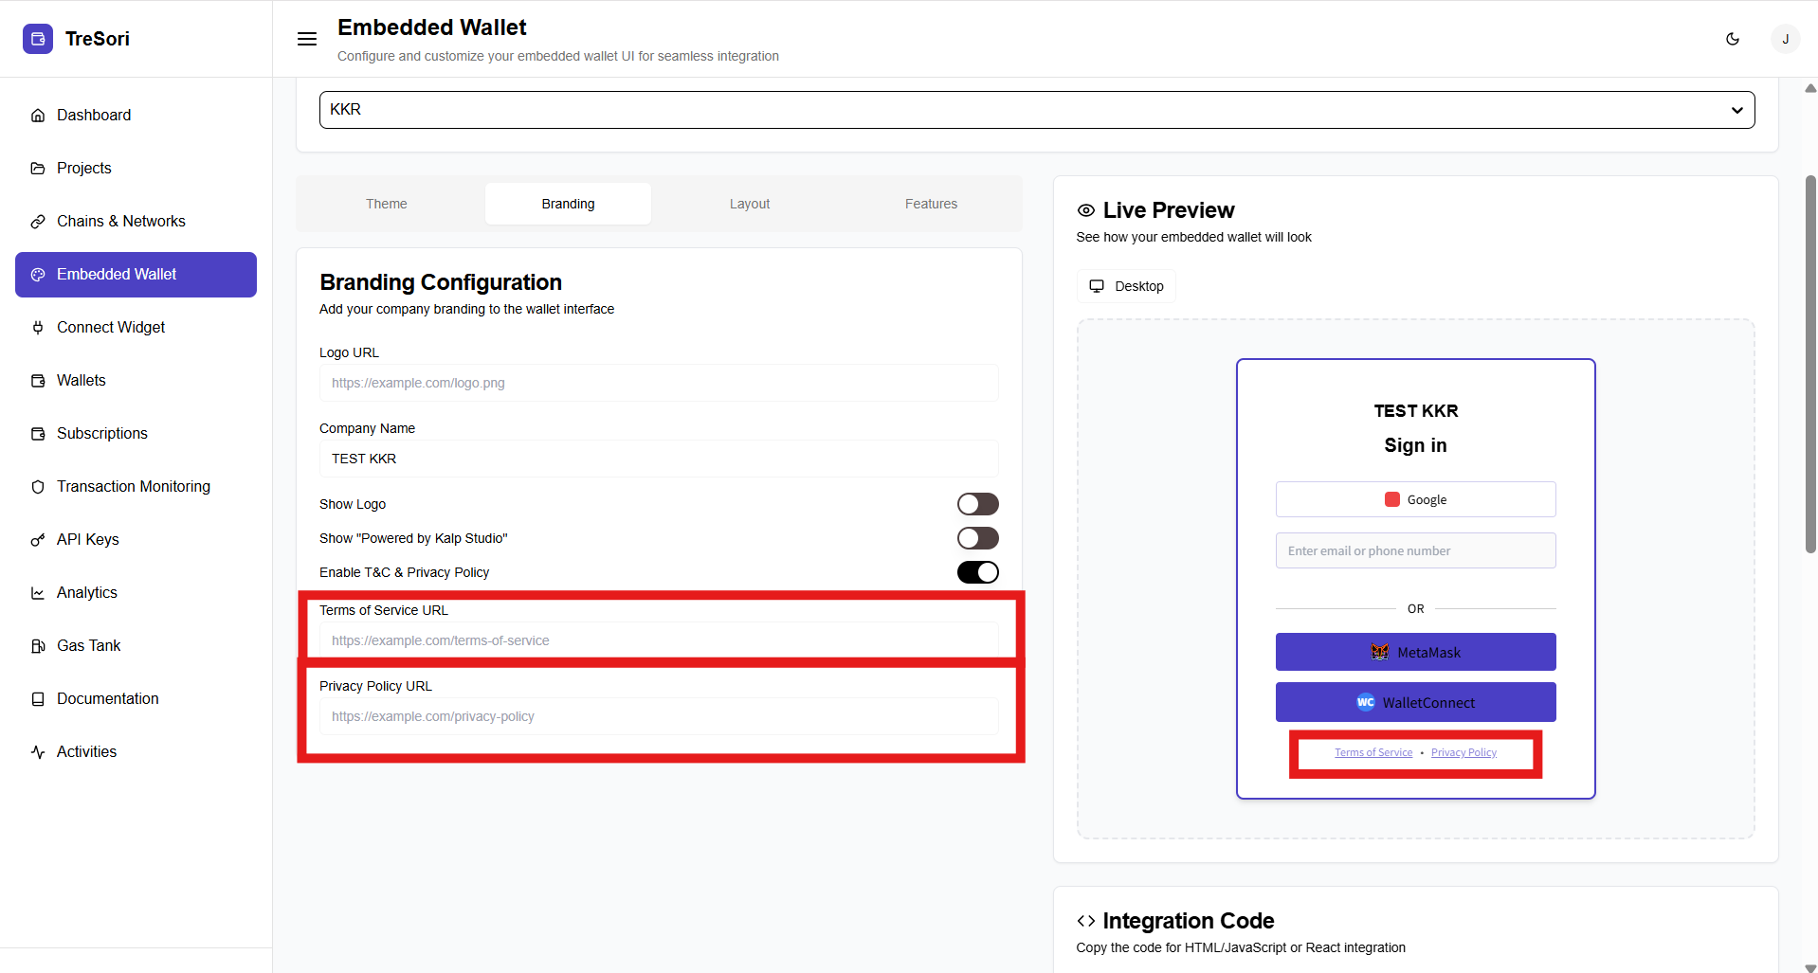Enable the Show Logo toggle

(x=977, y=504)
